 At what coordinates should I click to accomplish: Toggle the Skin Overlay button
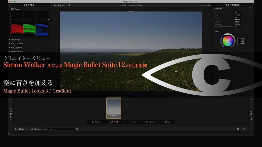point(59,5)
